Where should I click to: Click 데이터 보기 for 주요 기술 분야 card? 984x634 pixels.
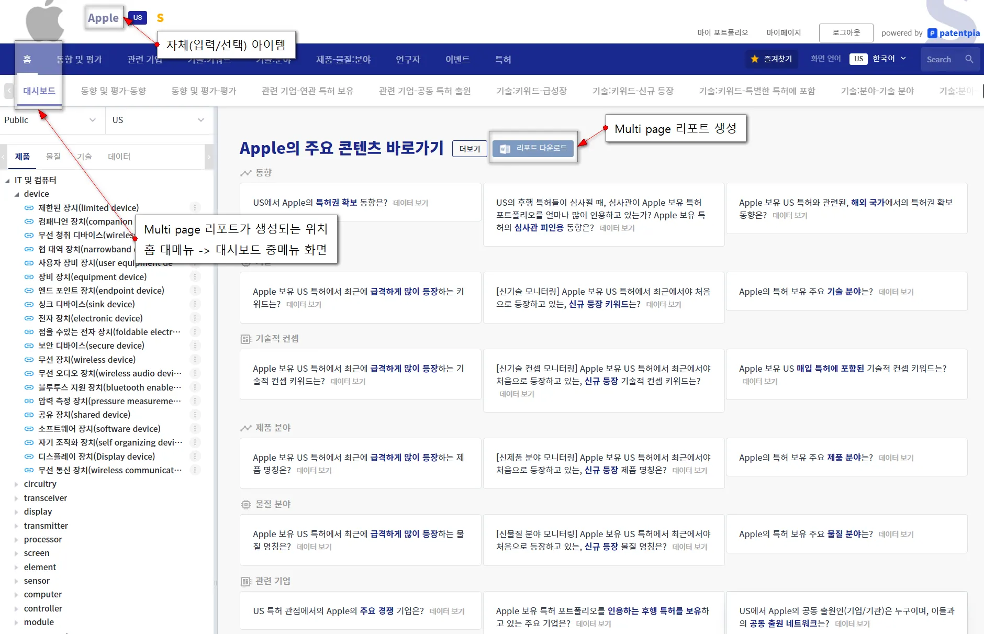[x=896, y=292]
